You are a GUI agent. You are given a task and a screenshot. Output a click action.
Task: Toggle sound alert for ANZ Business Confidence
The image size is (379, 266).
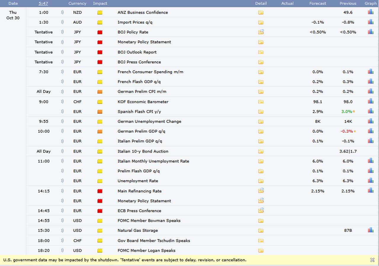point(62,12)
